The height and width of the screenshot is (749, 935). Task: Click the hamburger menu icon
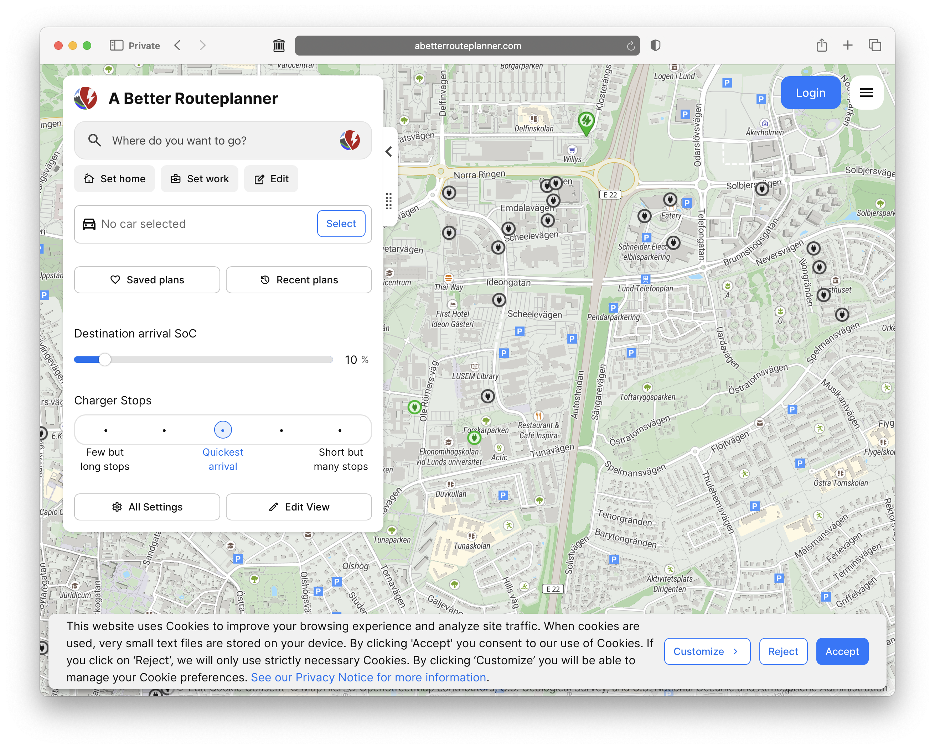point(866,92)
